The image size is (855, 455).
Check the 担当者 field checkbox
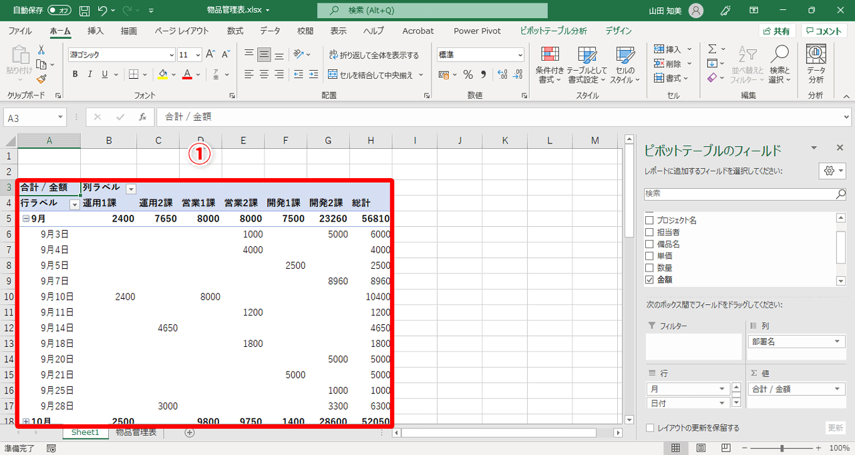[649, 232]
